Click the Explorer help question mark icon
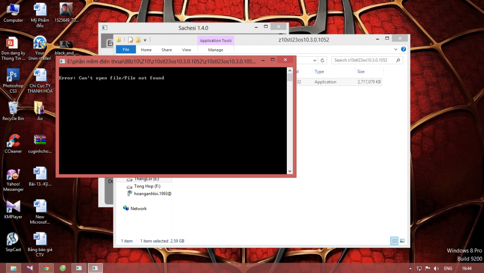Viewport: 484px width, 273px height. [403, 49]
